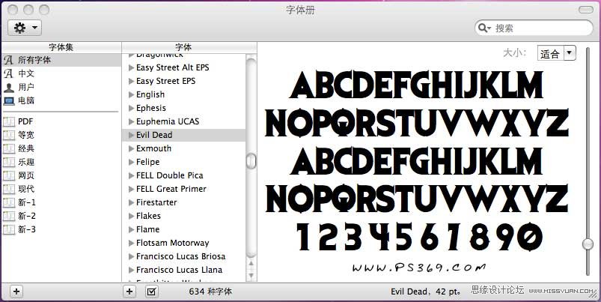
Task: Click the preview size slider knob
Action: (x=588, y=244)
